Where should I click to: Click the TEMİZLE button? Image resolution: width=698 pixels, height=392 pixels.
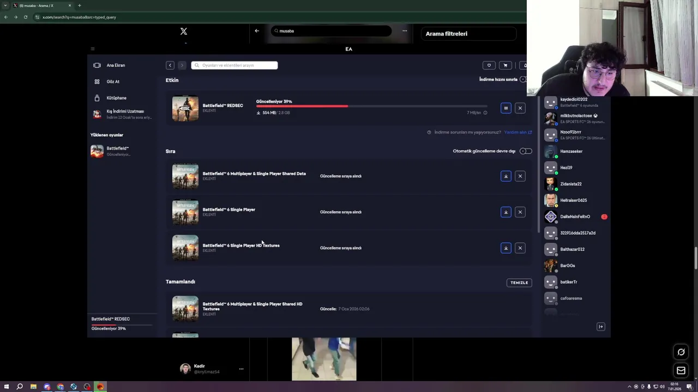tap(519, 283)
